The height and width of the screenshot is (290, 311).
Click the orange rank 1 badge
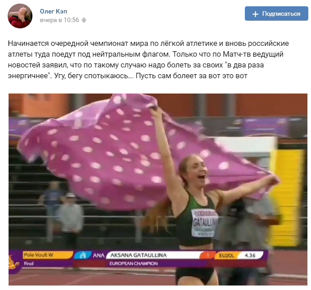207,255
